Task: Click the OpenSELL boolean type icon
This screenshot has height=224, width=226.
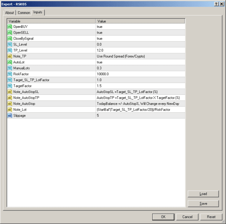Action: click(x=10, y=33)
